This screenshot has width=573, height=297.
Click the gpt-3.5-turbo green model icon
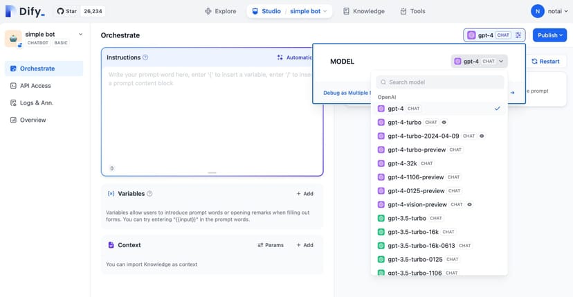pos(381,218)
